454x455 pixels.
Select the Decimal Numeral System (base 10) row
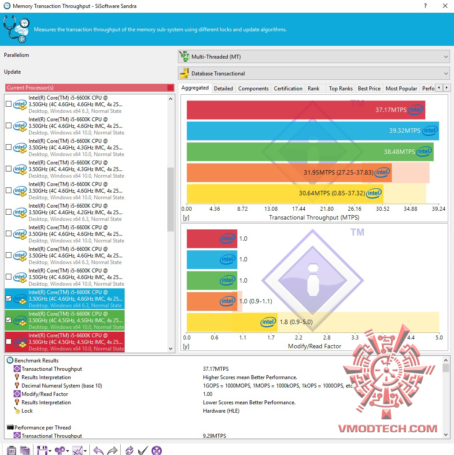(x=62, y=385)
